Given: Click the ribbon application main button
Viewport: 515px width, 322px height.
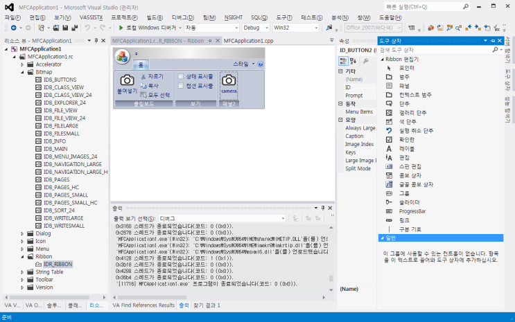Looking at the screenshot, I should (x=122, y=56).
